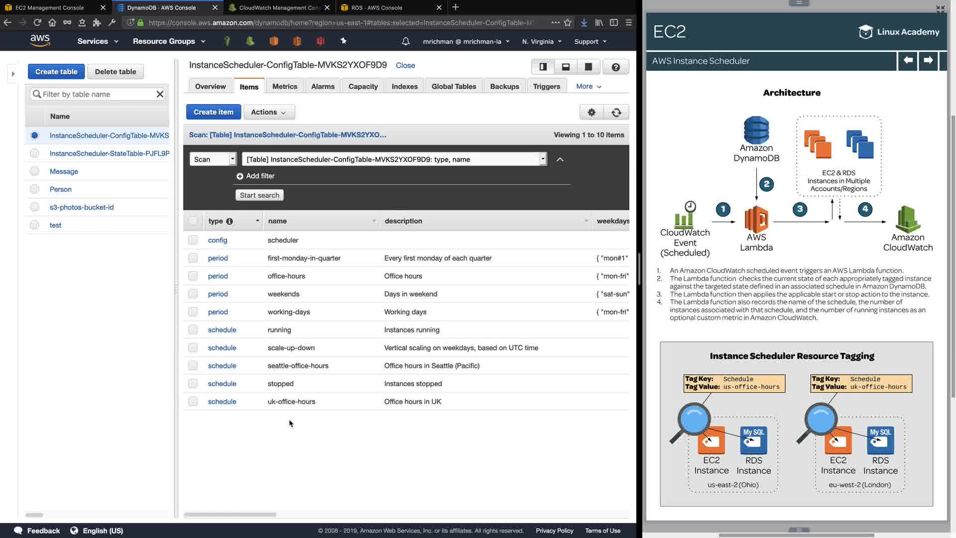
Task: Select the bottom panel layout icon
Action: tap(566, 67)
